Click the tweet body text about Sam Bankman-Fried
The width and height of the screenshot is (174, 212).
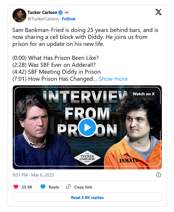point(85,37)
